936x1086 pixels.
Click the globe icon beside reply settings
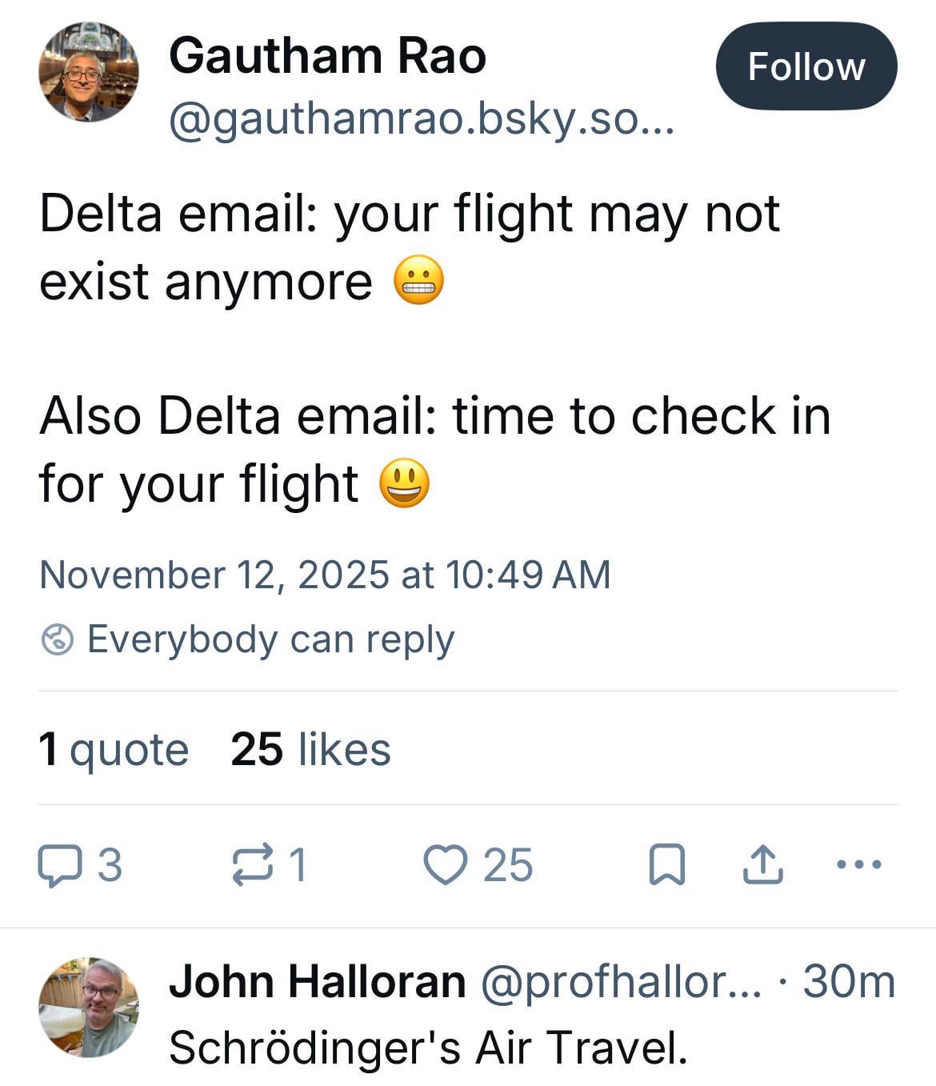click(x=58, y=639)
